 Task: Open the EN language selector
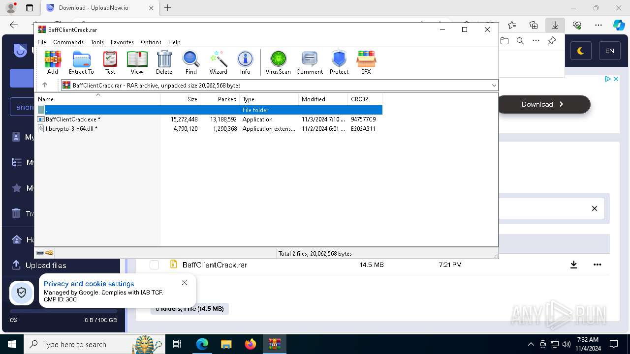click(x=610, y=51)
